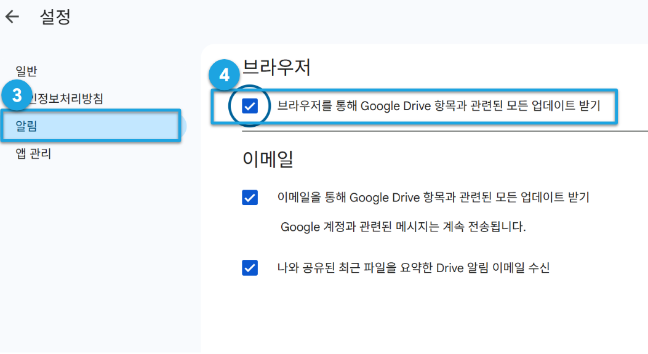Select the highlighted 알림 sidebar item

[x=91, y=126]
